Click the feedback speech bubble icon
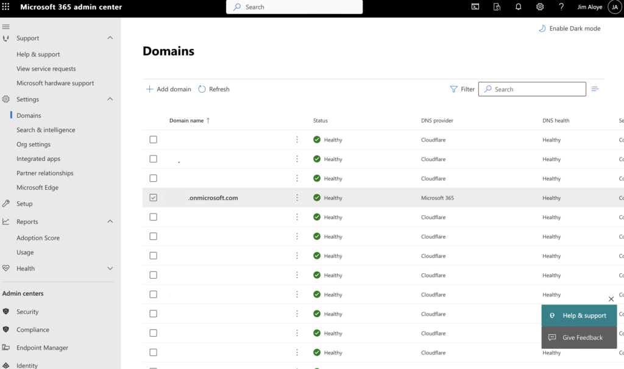 (x=552, y=337)
